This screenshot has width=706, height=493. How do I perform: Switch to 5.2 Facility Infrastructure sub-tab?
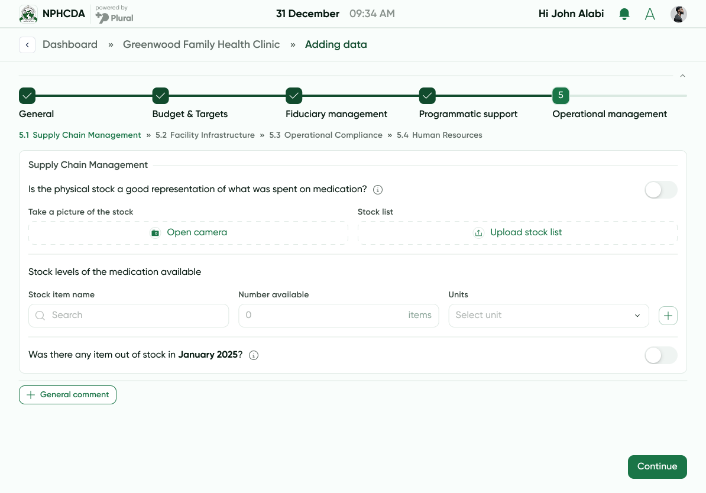point(205,135)
